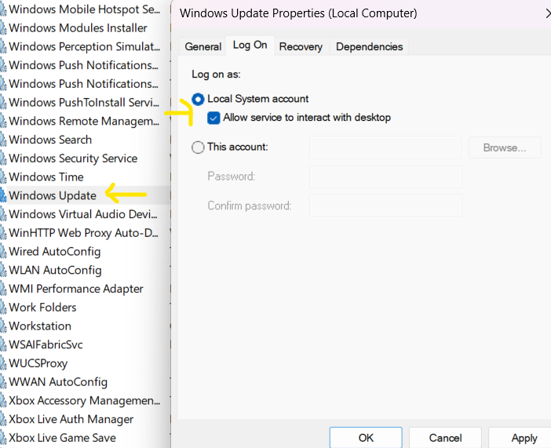The image size is (551, 448).
Task: Click gear icon beside Windows Update
Action: click(3, 195)
